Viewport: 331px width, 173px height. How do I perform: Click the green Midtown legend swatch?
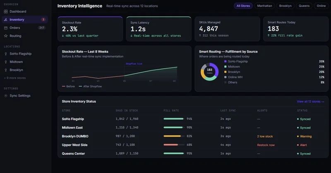225,66
